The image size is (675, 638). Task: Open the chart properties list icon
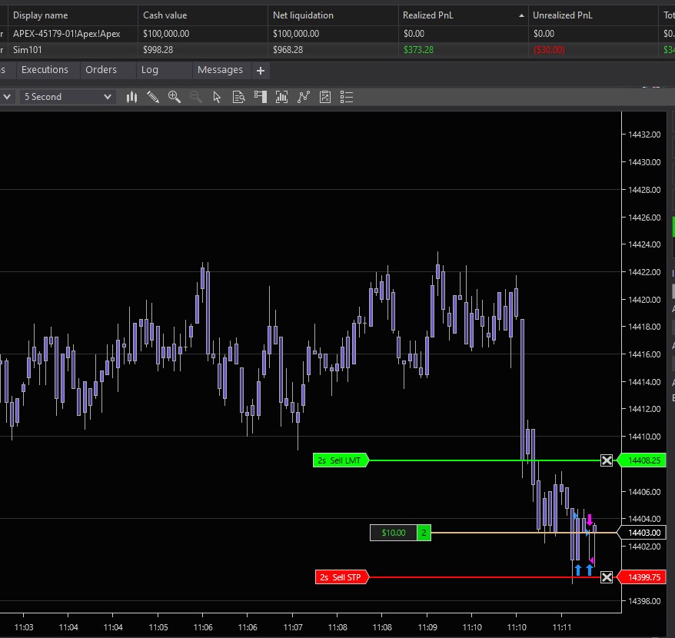[x=347, y=97]
